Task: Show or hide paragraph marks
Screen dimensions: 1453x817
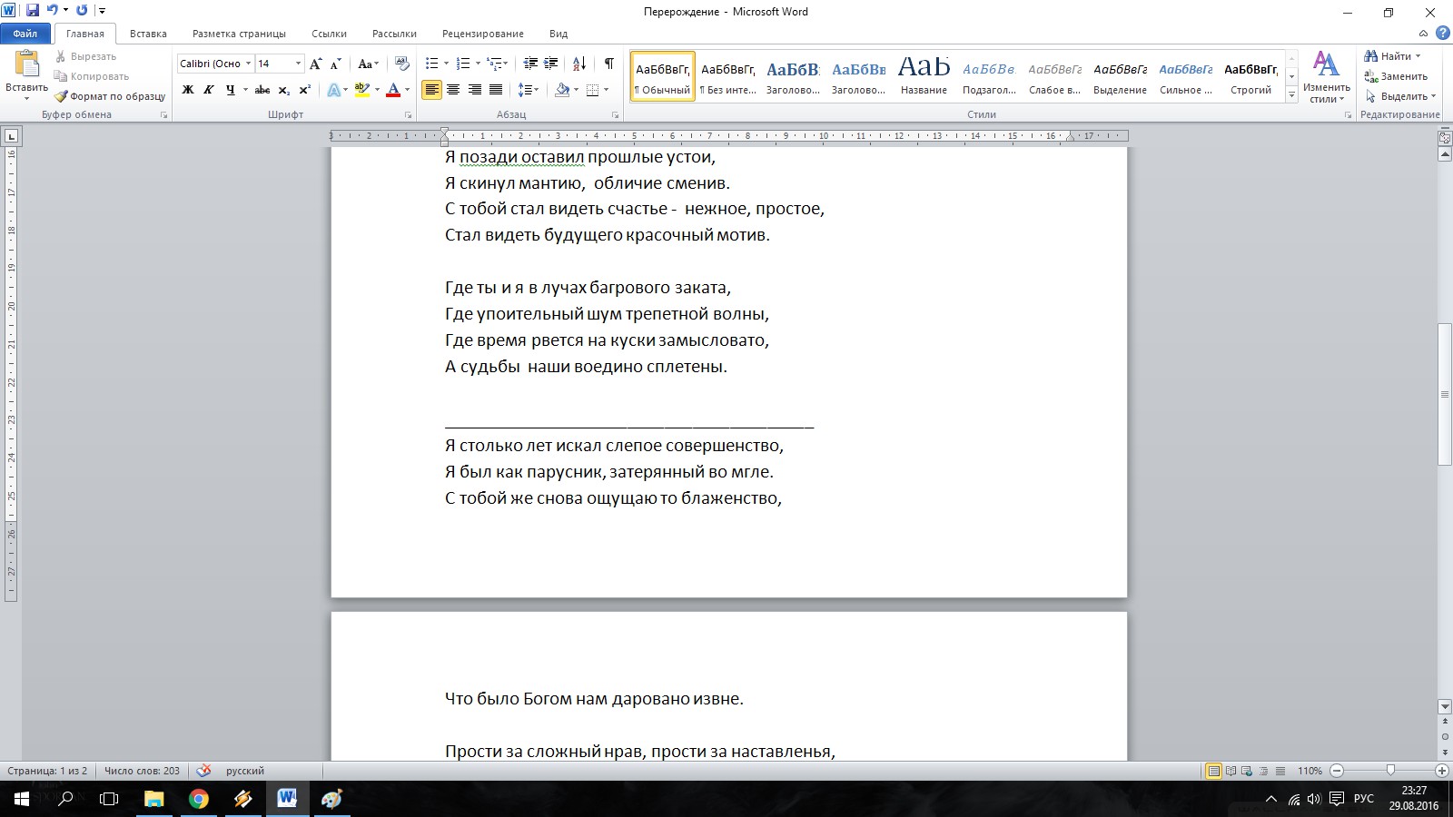Action: 609,64
